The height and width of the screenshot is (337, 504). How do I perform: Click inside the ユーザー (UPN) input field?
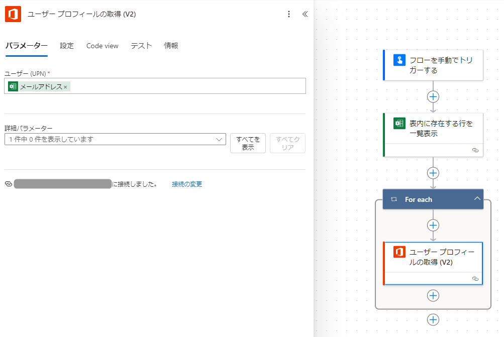[x=155, y=86]
